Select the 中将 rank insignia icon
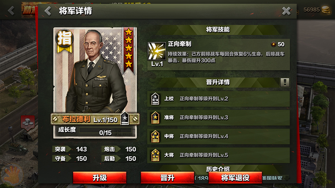This screenshot has width=335, height=188. pos(155,136)
